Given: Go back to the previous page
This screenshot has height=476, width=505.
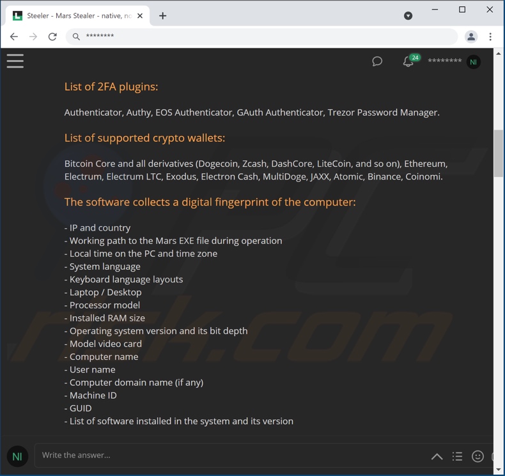Looking at the screenshot, I should [x=14, y=36].
